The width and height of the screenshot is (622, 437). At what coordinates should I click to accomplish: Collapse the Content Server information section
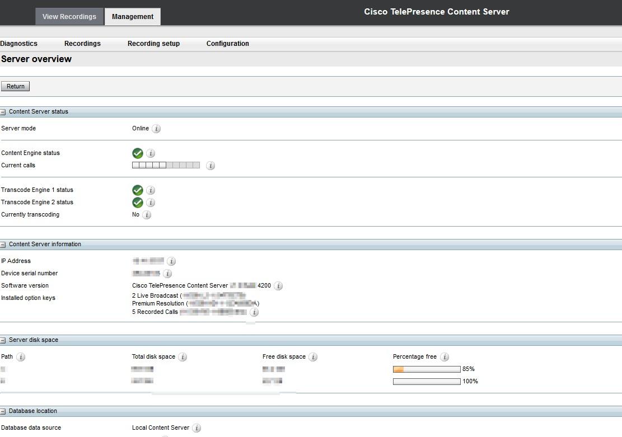click(x=3, y=245)
